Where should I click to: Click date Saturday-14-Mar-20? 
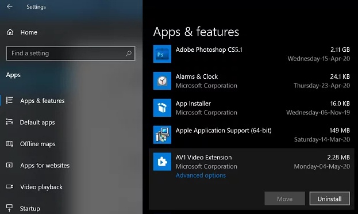(x=322, y=139)
